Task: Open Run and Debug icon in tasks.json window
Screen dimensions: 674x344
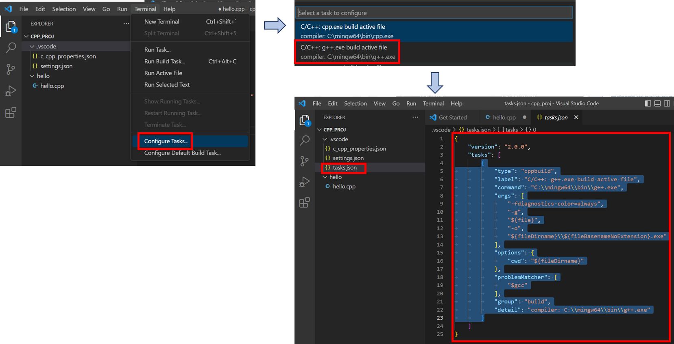Action: [304, 182]
